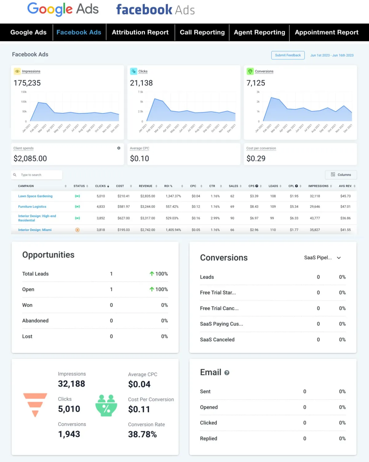Click the 38.78% conversion rate value

point(142,434)
